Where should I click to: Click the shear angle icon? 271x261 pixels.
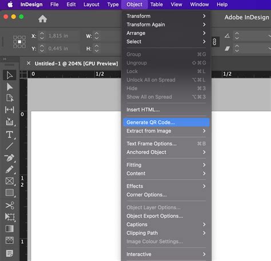(x=227, y=49)
